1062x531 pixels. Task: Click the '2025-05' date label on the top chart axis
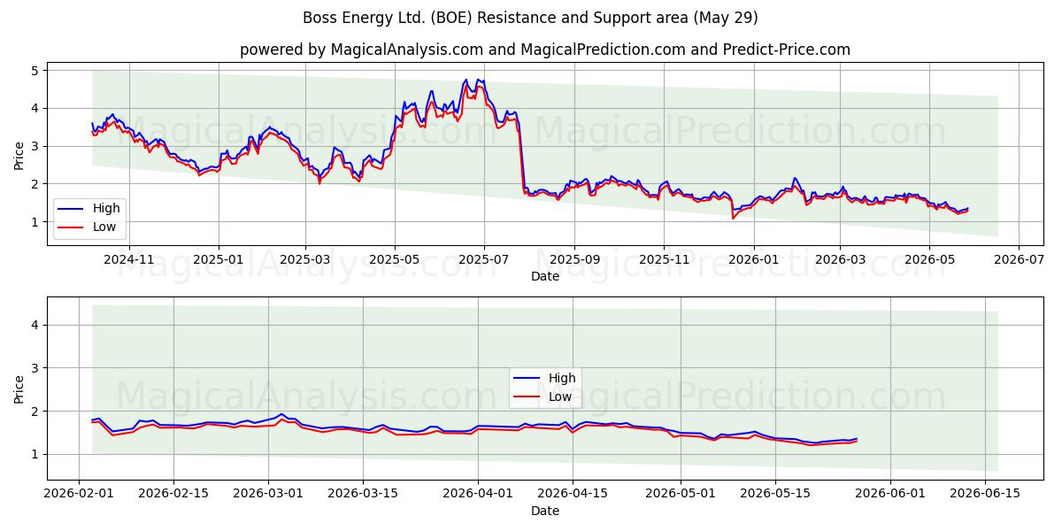point(394,260)
